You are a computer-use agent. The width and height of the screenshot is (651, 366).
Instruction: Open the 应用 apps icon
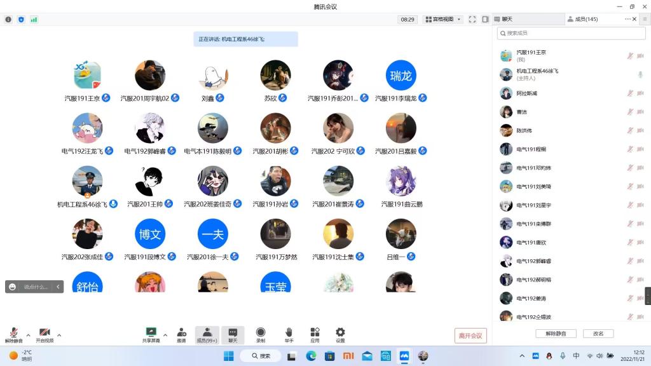point(315,334)
